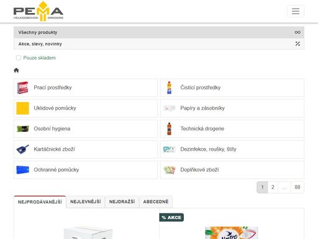This screenshot has width=318, height=239.
Task: Click the Osobní hygiena icon
Action: [22, 129]
